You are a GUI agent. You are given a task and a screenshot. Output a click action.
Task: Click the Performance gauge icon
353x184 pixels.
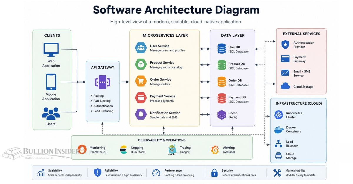156,173
